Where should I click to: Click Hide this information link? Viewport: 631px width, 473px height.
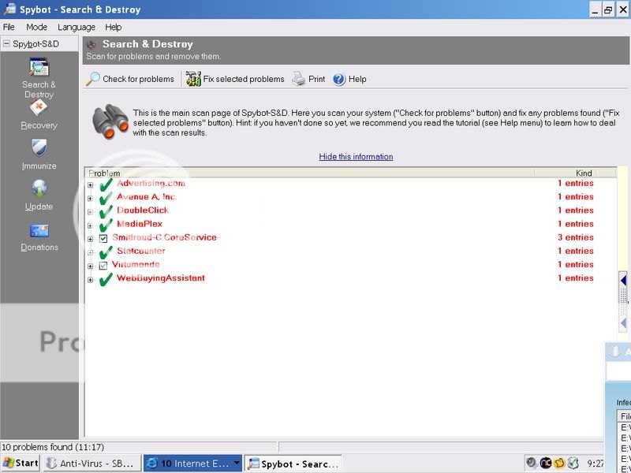pyautogui.click(x=356, y=156)
